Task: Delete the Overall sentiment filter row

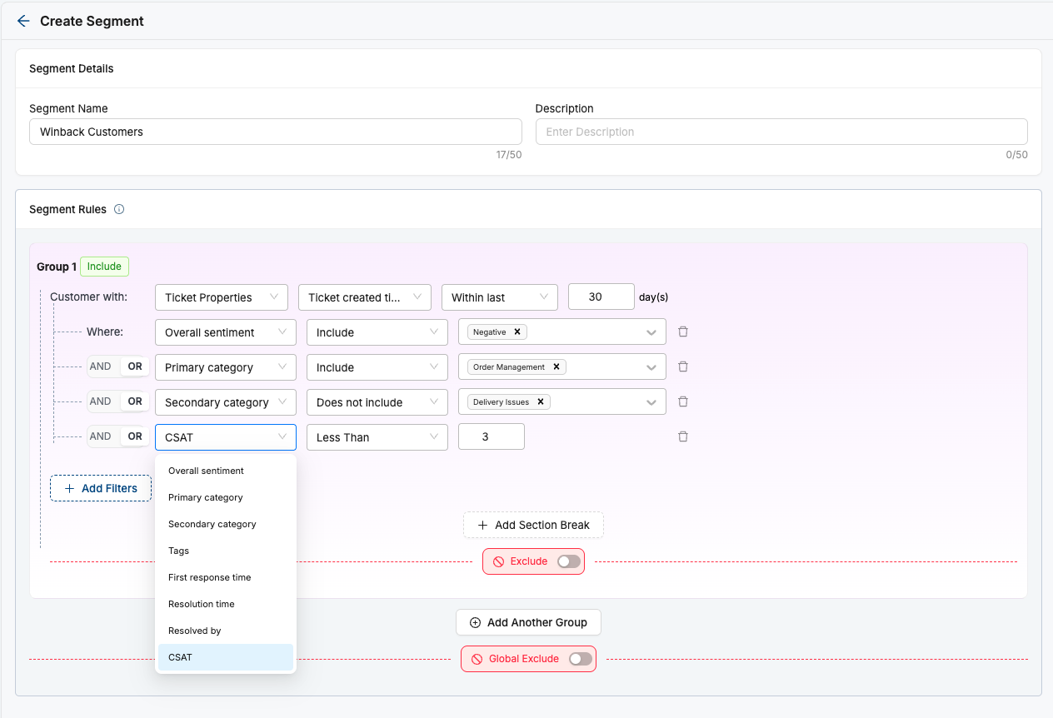Action: click(683, 332)
